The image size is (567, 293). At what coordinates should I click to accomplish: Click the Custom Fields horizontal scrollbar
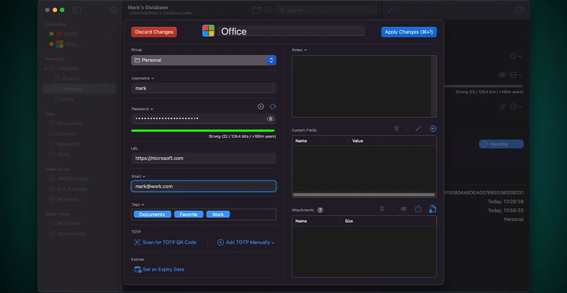tap(364, 195)
